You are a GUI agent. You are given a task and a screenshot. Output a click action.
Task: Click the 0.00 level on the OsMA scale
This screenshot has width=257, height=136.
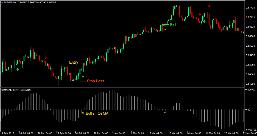coord(247,110)
